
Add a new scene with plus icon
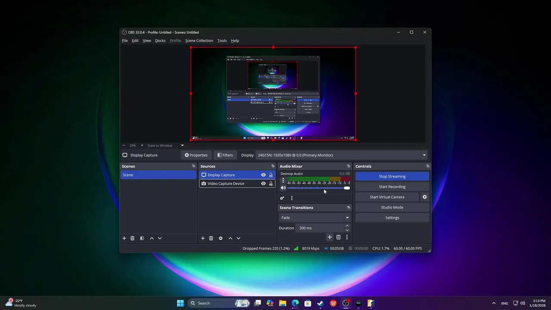[x=124, y=238]
